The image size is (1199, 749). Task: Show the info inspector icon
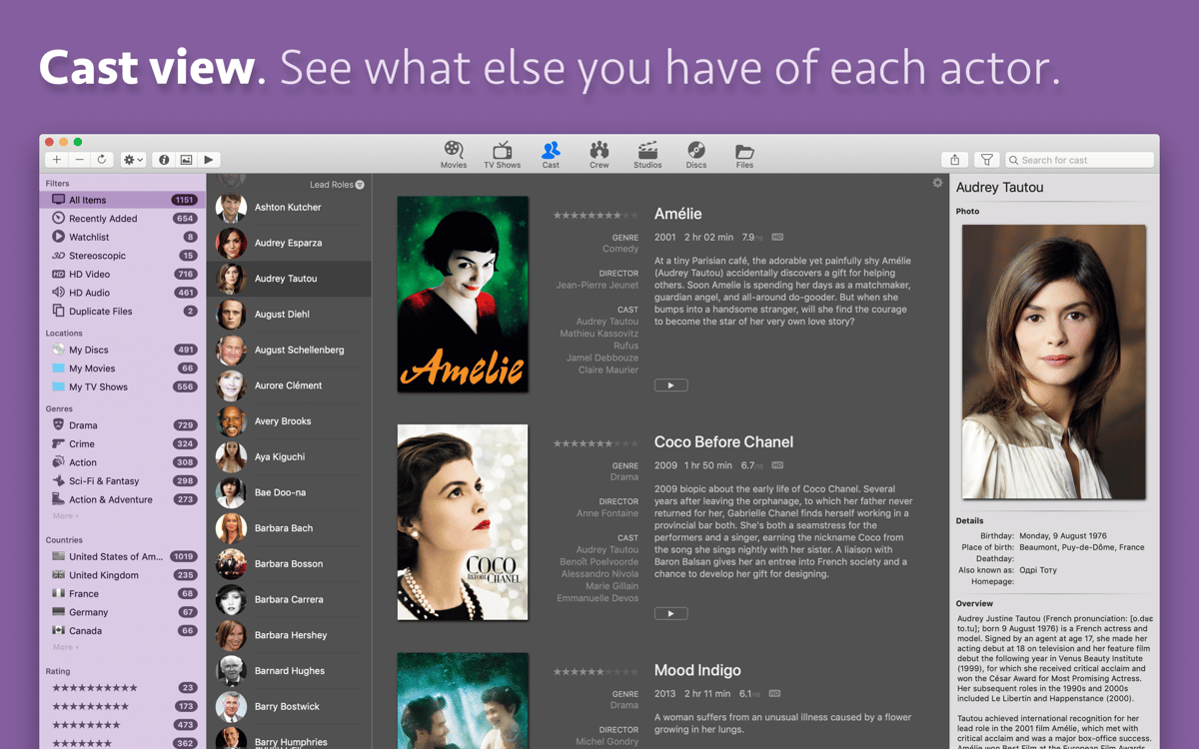164,160
